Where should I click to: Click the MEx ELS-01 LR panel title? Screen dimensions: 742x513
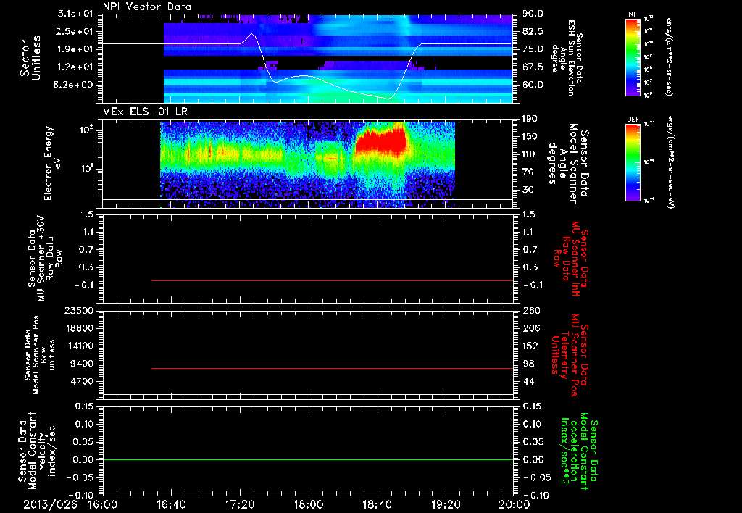146,112
